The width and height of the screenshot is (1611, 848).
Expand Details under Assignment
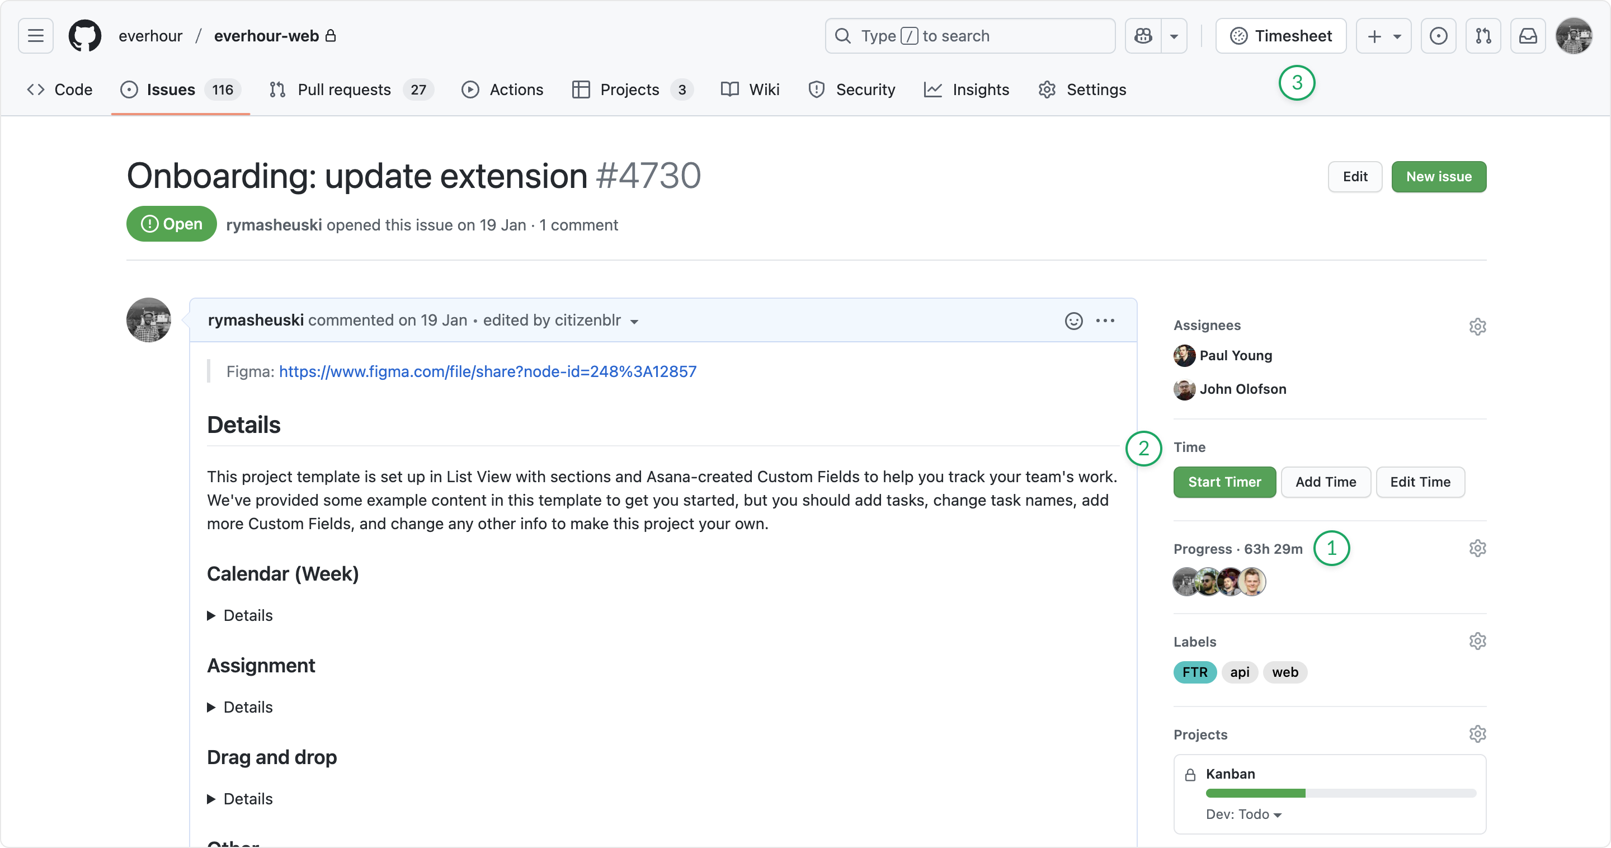240,707
